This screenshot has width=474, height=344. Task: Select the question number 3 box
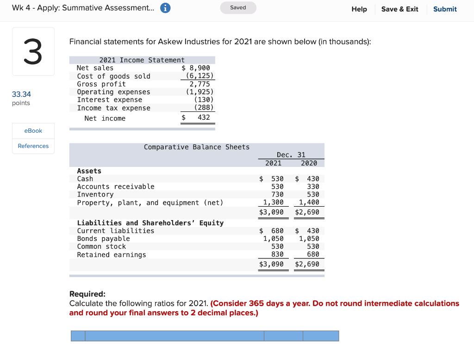33,51
